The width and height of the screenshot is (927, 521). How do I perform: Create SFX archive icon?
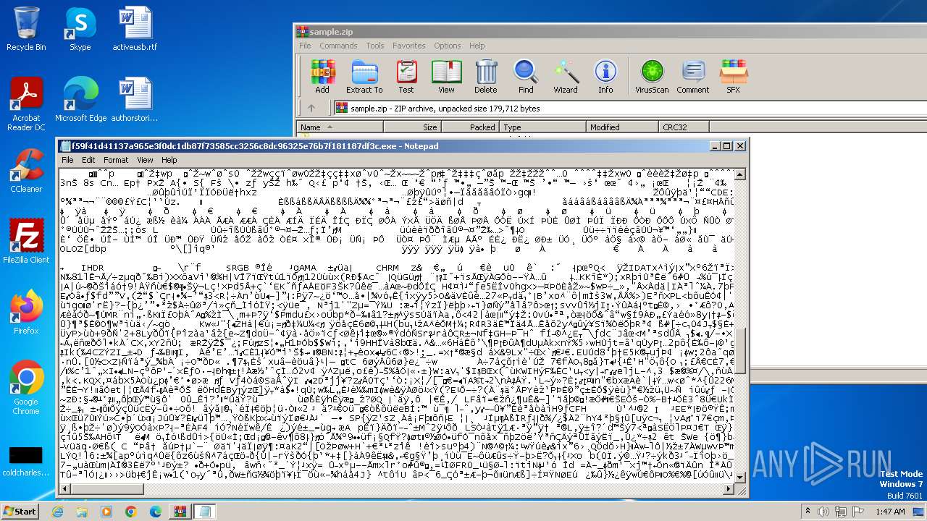(x=733, y=77)
